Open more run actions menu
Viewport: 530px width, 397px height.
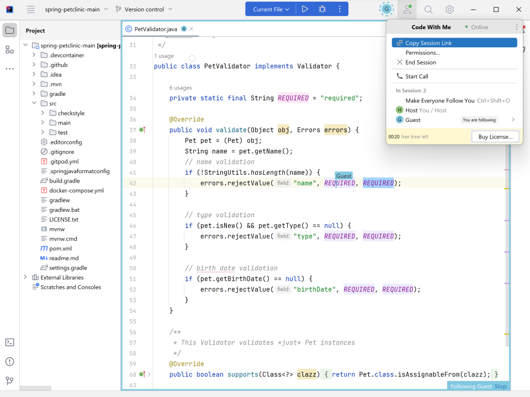(x=340, y=9)
